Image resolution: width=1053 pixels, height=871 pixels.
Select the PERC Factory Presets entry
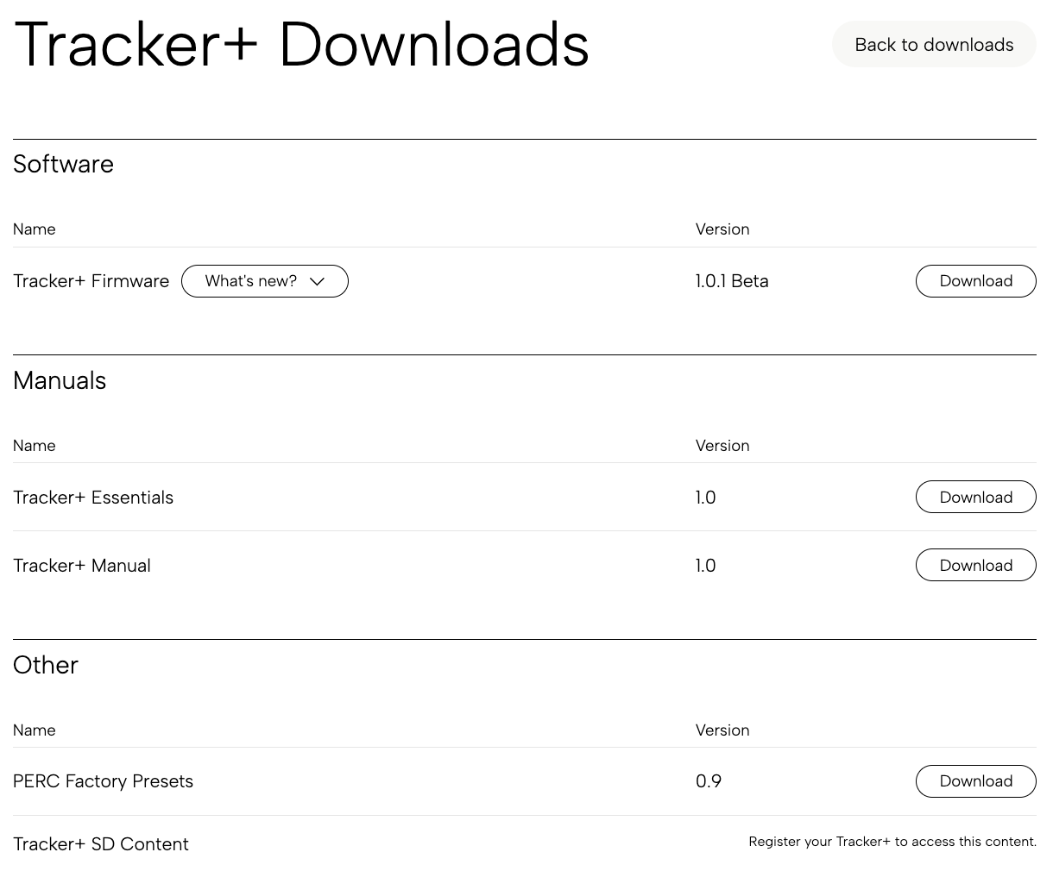[103, 781]
